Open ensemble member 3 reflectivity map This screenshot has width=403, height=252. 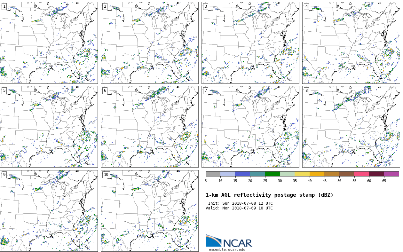(250, 43)
